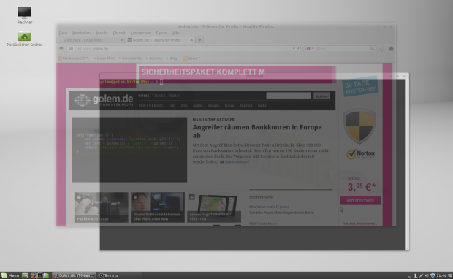Launch Terminal from the taskbar launcher
453x279 pixels.
40,275
